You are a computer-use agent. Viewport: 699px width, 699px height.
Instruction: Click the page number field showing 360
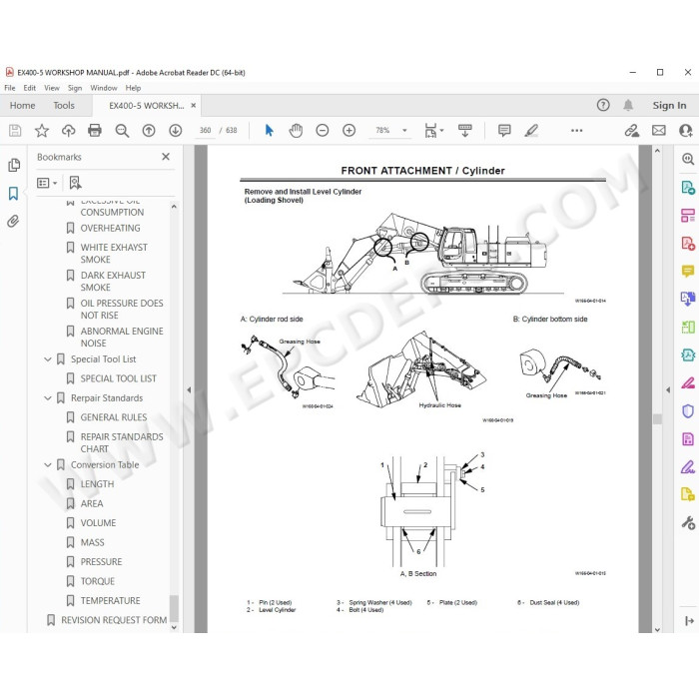pos(205,130)
